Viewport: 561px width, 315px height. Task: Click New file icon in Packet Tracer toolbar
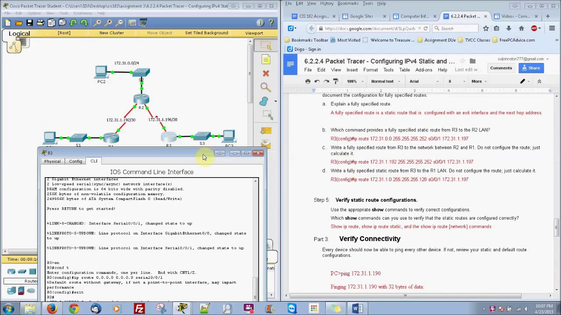point(8,23)
